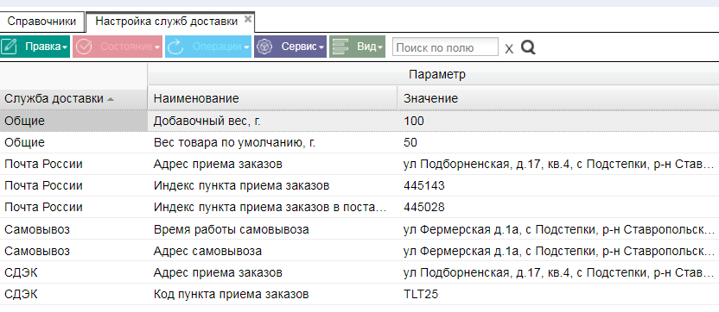Screen dimensions: 719x312
Task: Open the Вид dropdown menu
Action: pyautogui.click(x=380, y=47)
